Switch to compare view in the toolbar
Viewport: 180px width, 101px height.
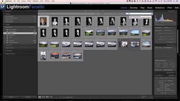pos(47,97)
